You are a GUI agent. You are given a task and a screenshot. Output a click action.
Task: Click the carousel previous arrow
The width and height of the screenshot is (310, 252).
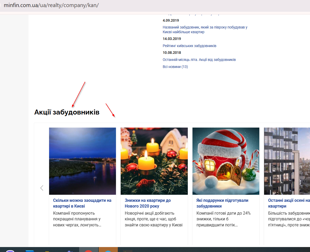click(x=42, y=188)
